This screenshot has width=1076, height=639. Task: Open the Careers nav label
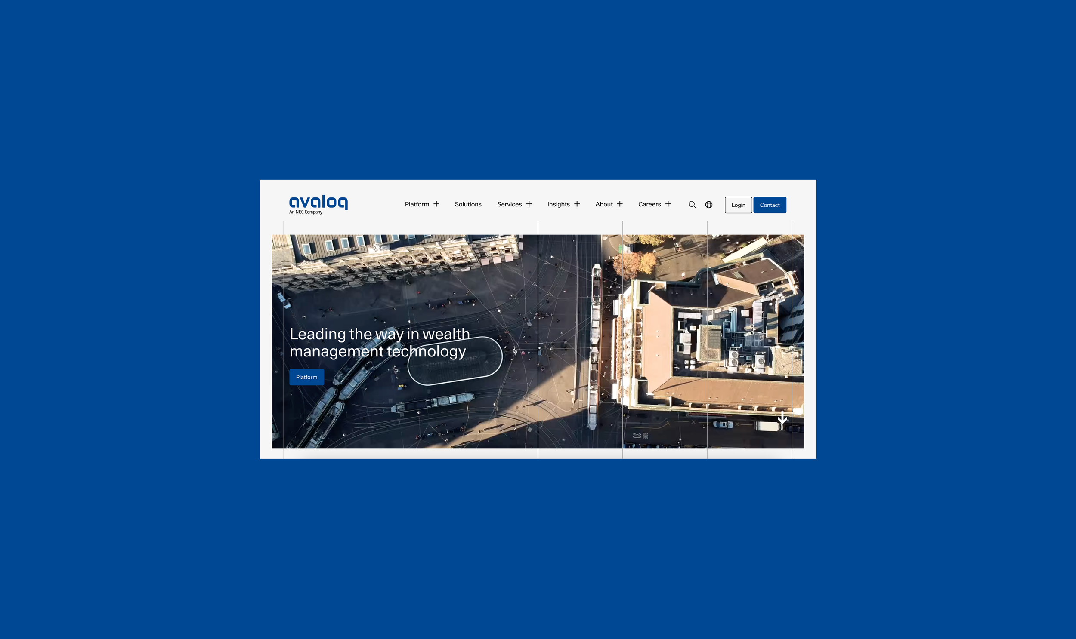[x=649, y=204]
